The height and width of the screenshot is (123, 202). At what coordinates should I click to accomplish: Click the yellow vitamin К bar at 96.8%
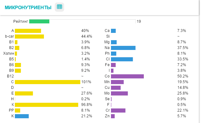[x=46, y=105]
